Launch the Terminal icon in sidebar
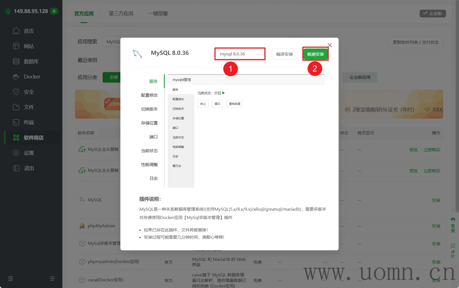This screenshot has height=288, width=459. tap(16, 122)
